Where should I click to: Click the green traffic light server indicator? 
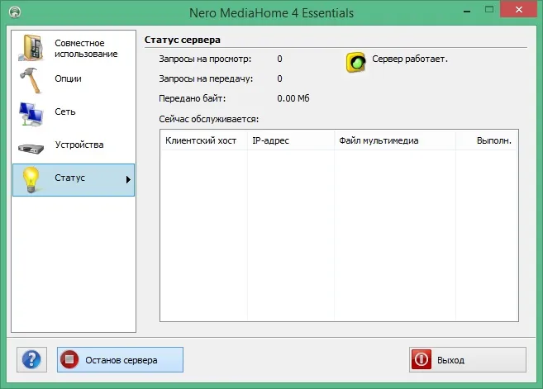(x=355, y=62)
